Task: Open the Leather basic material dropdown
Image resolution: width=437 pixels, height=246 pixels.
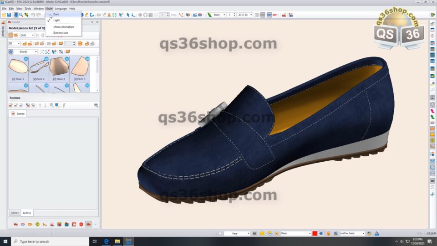Action: (352, 233)
